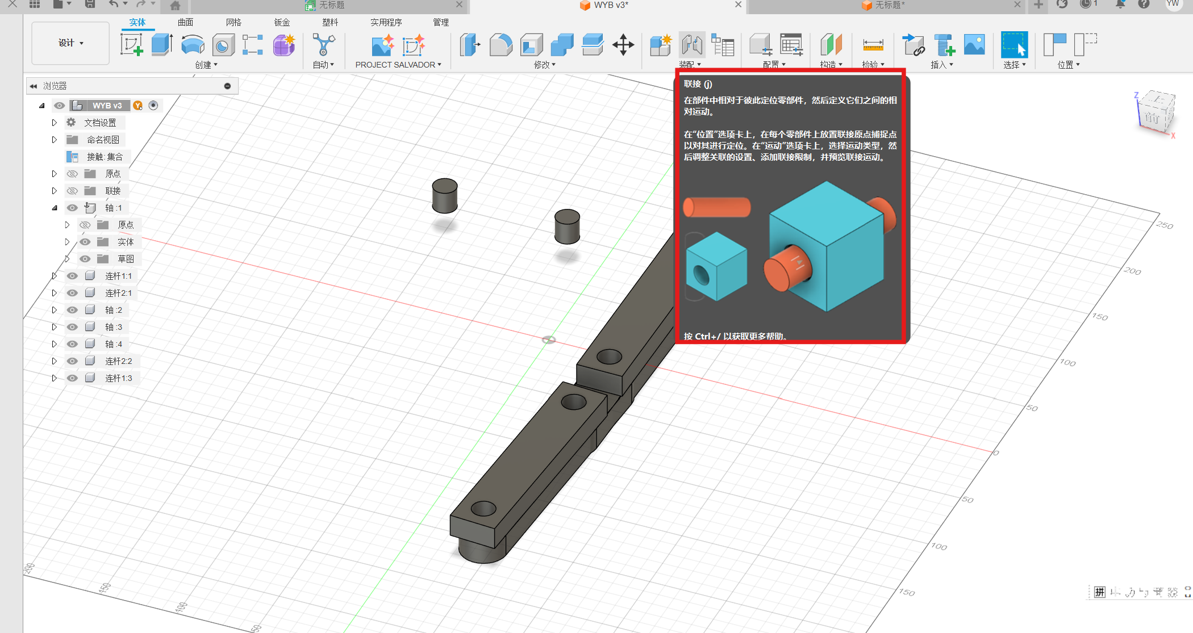Screen dimensions: 1193x633
Task: Switch to the 曲面 ribbon tab
Action: point(185,22)
